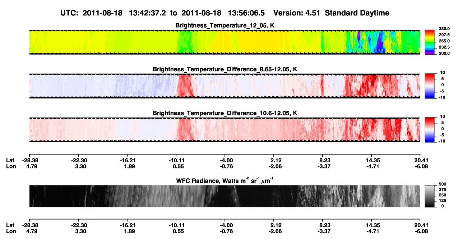Click the 8.65-12.05 temperature difference image strip
The image size is (467, 239).
225,86
